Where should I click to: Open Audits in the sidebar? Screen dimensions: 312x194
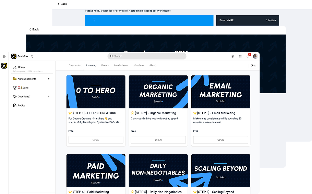click(x=21, y=106)
